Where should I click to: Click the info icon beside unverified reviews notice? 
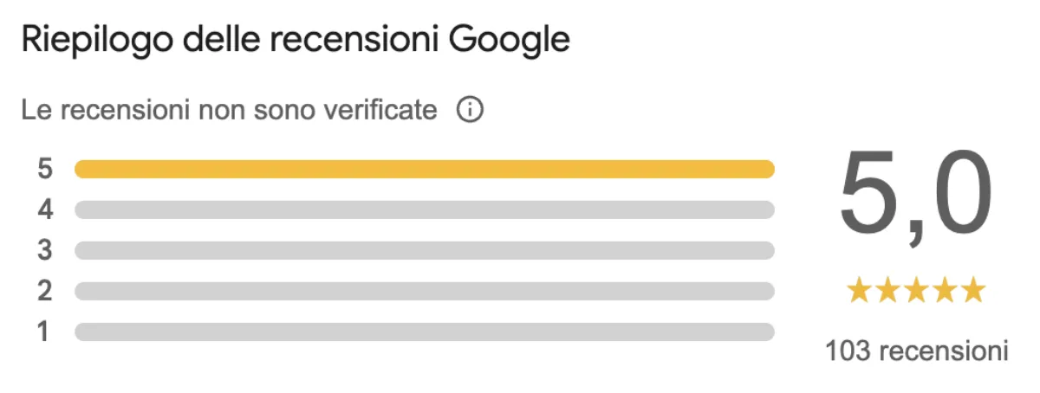point(469,111)
